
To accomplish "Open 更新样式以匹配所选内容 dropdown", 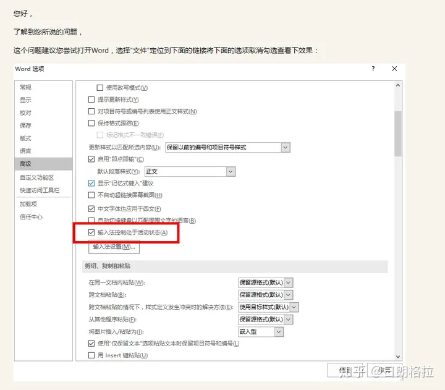I will tap(286, 148).
